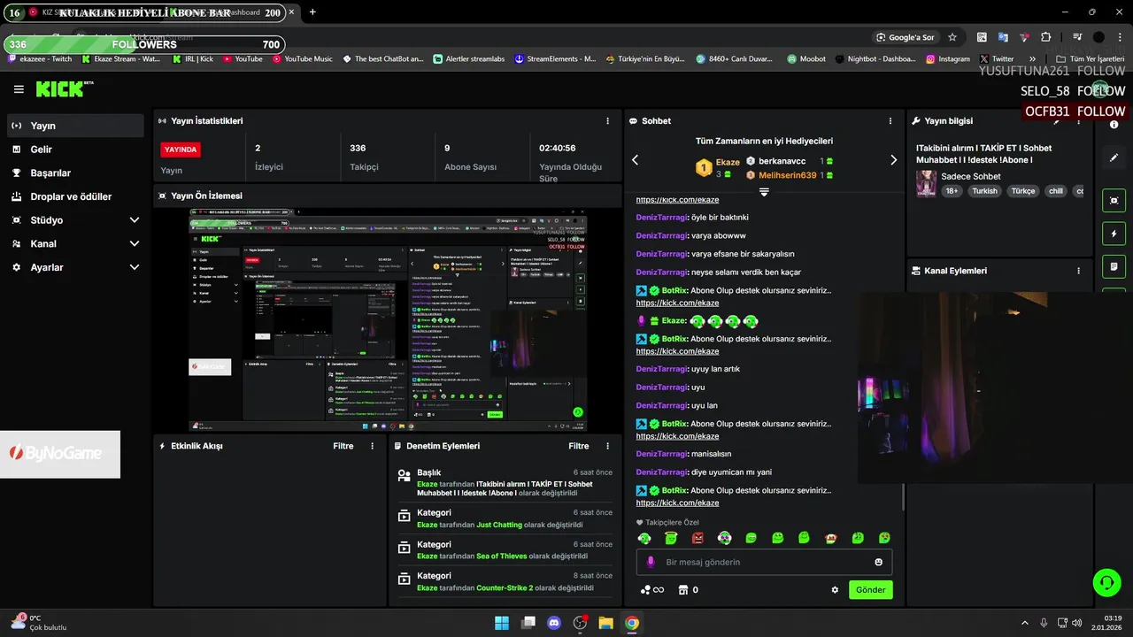Click the stream preview thumbnail
This screenshot has width=1133, height=637.
coord(387,320)
